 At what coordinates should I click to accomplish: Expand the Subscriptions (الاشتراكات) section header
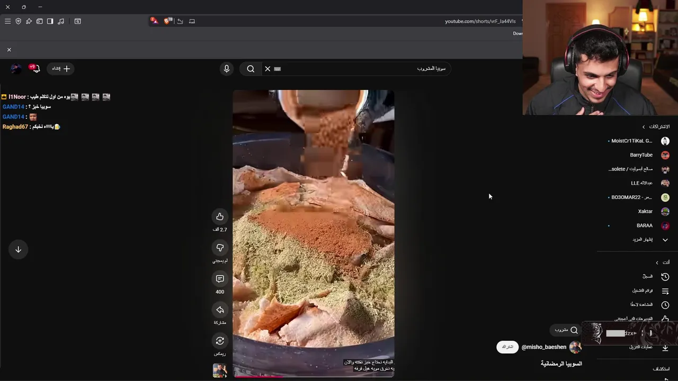[656, 126]
